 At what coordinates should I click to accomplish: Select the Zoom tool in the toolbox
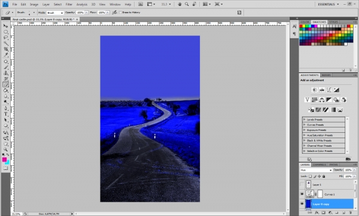tap(5, 150)
